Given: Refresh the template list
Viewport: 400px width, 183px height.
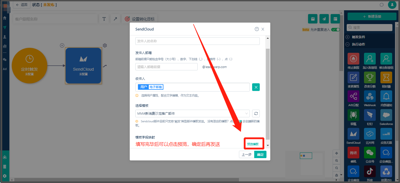Looking at the screenshot, I should point(256,113).
